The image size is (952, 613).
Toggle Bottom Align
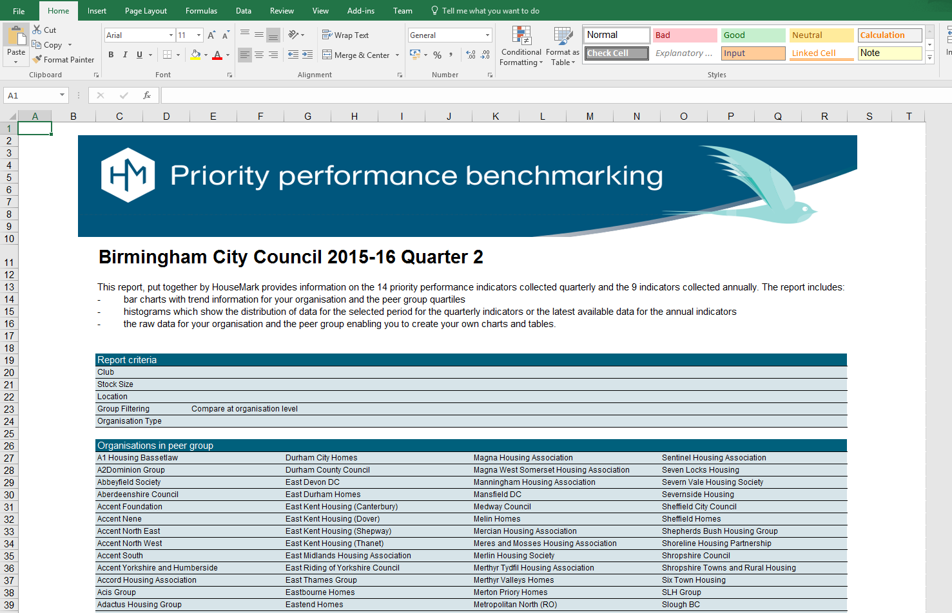coord(273,35)
